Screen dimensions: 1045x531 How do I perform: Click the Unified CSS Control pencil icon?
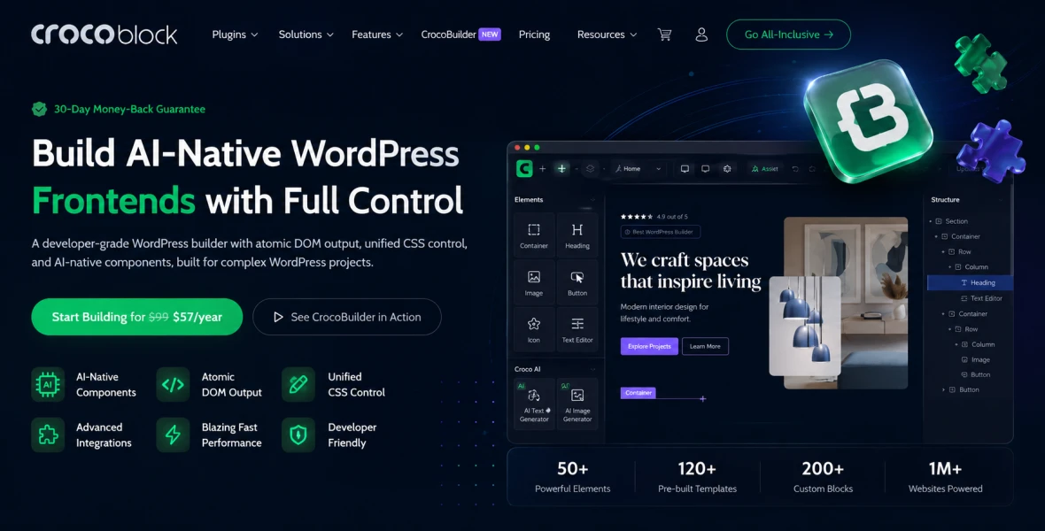pos(298,384)
